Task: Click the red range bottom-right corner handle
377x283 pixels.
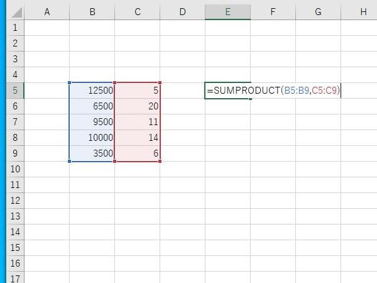Action: (x=160, y=162)
